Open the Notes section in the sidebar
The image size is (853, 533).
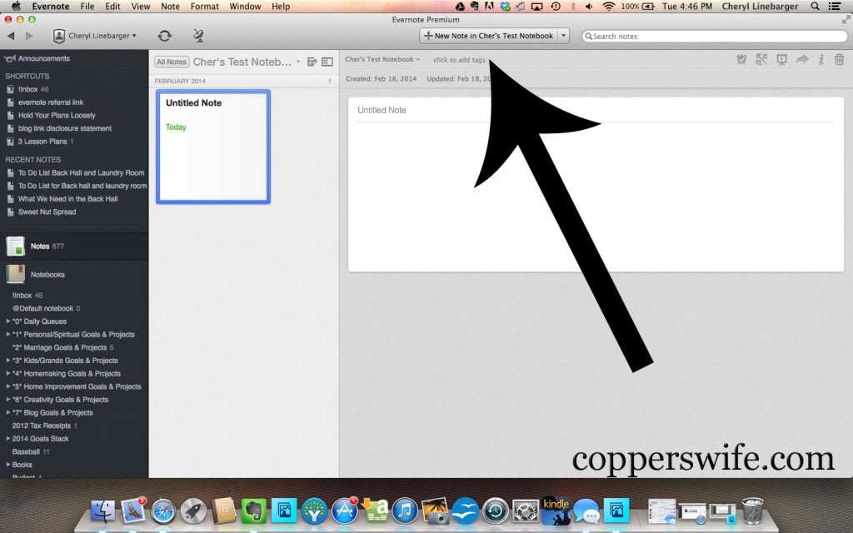[x=74, y=247]
